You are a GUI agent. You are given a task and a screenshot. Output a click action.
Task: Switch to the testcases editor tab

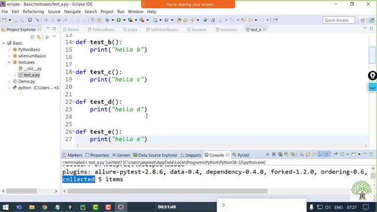tap(226, 29)
